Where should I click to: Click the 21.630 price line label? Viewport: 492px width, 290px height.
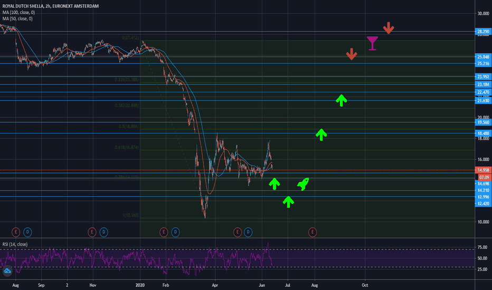pyautogui.click(x=483, y=100)
